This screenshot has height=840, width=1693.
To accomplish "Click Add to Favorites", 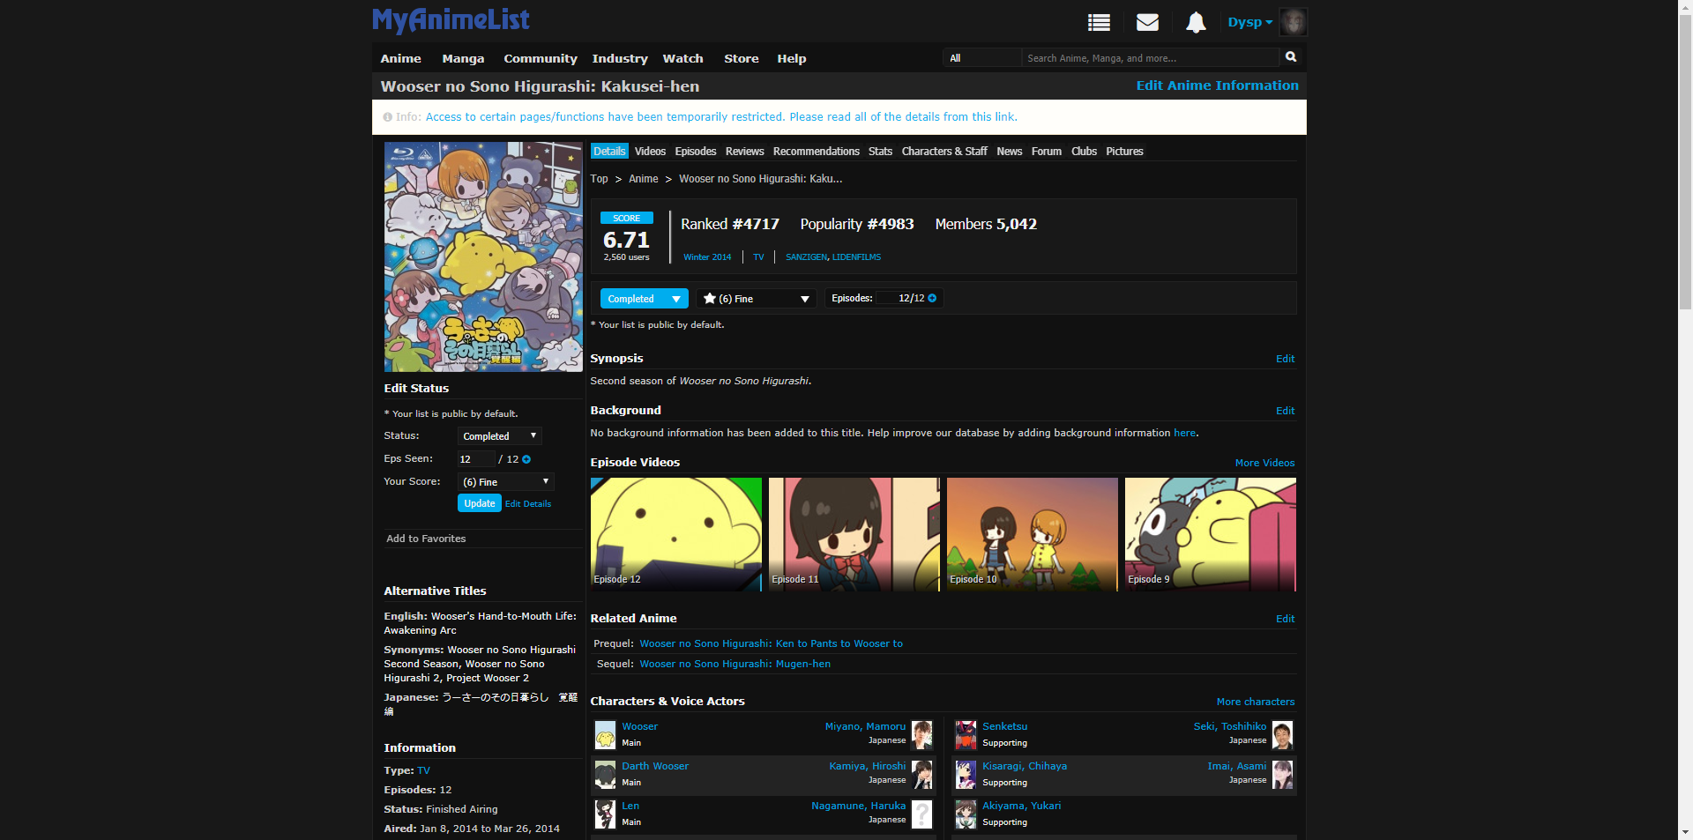I will [x=426, y=539].
